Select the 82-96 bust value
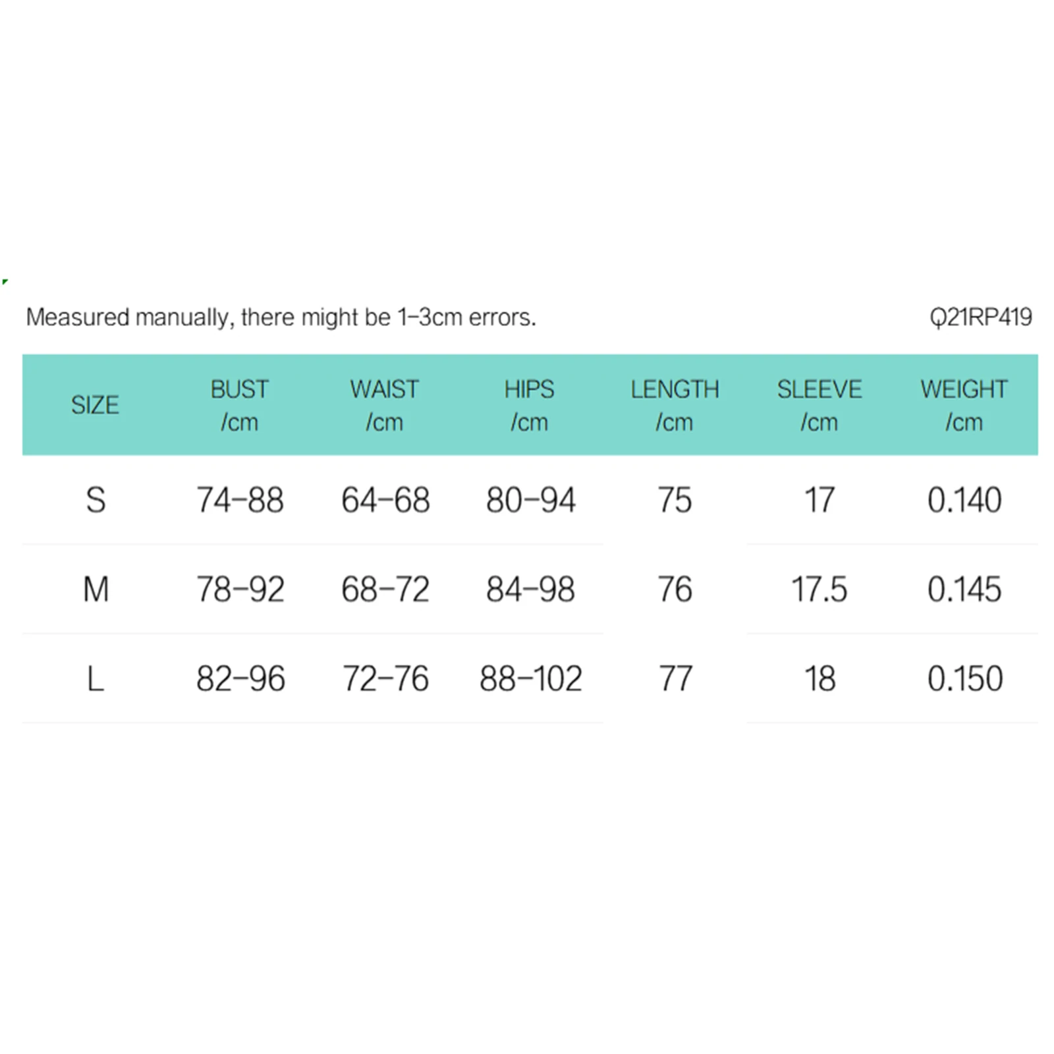The width and height of the screenshot is (1054, 1054). 240,679
